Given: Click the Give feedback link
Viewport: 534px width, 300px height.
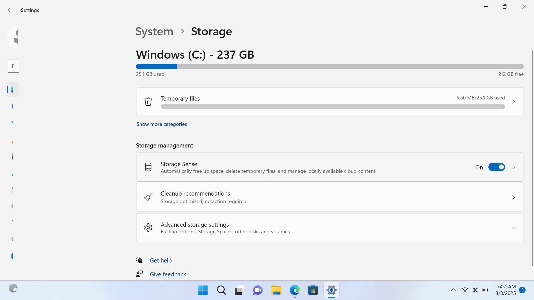Looking at the screenshot, I should click(x=167, y=274).
